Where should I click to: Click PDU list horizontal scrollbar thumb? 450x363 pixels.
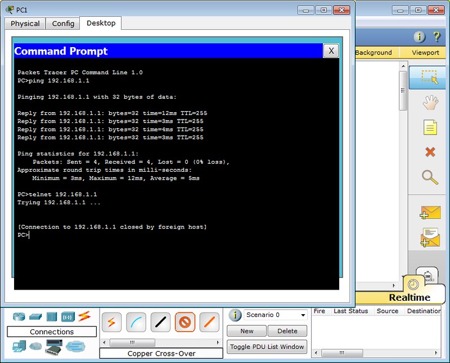(342, 353)
